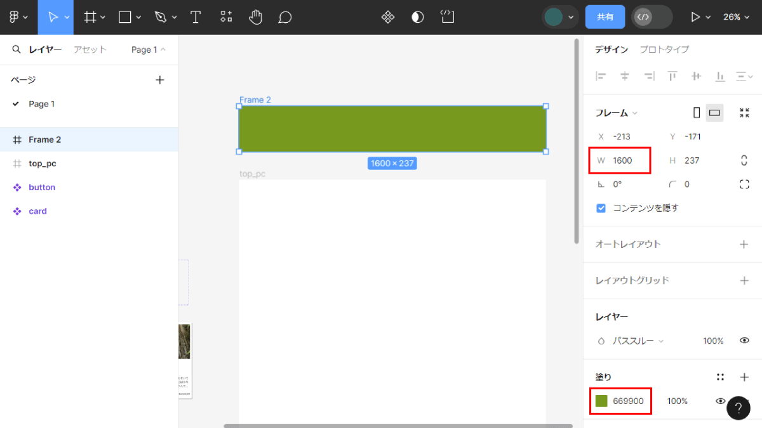Image resolution: width=762 pixels, height=428 pixels.
Task: Toggle the コンテンツを隠す checkbox
Action: (x=601, y=208)
